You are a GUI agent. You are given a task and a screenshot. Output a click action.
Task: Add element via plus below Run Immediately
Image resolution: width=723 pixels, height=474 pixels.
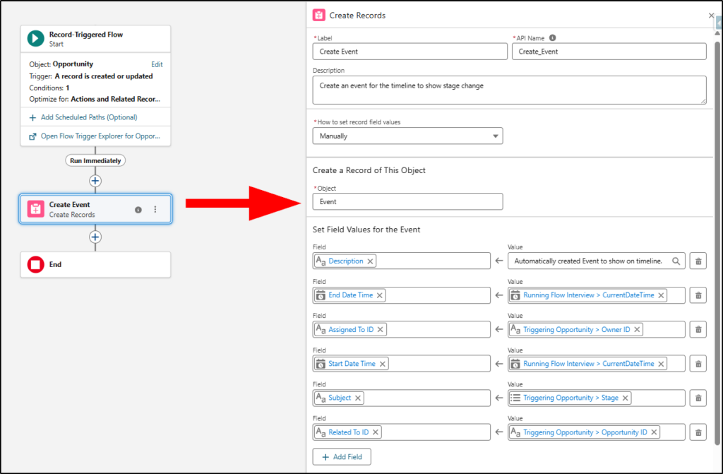pos(95,181)
